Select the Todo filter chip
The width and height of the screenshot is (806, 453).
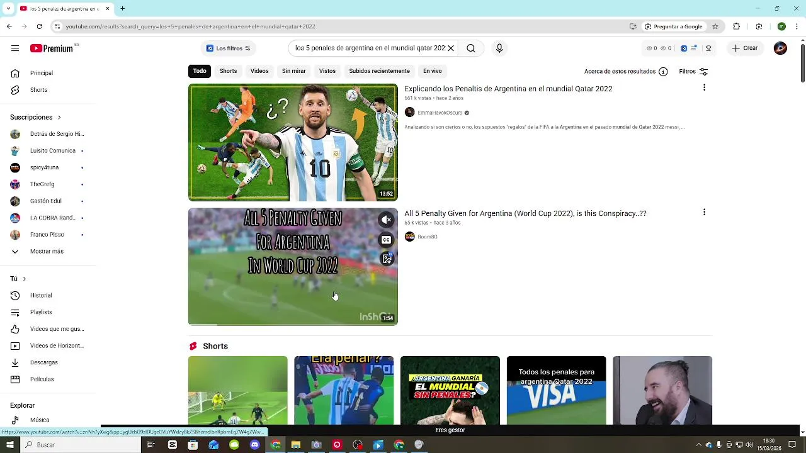pyautogui.click(x=200, y=71)
